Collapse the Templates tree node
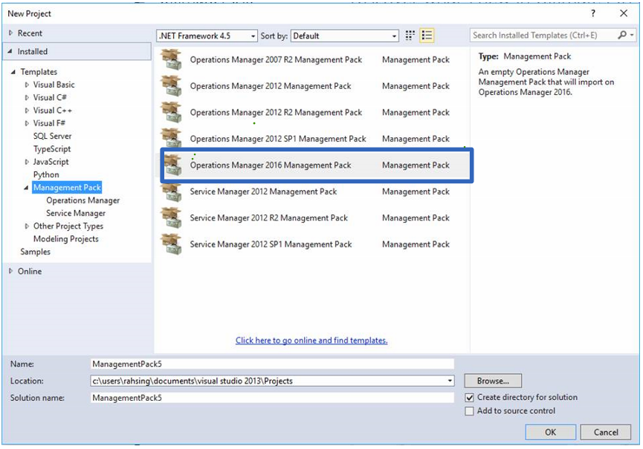 [x=13, y=72]
